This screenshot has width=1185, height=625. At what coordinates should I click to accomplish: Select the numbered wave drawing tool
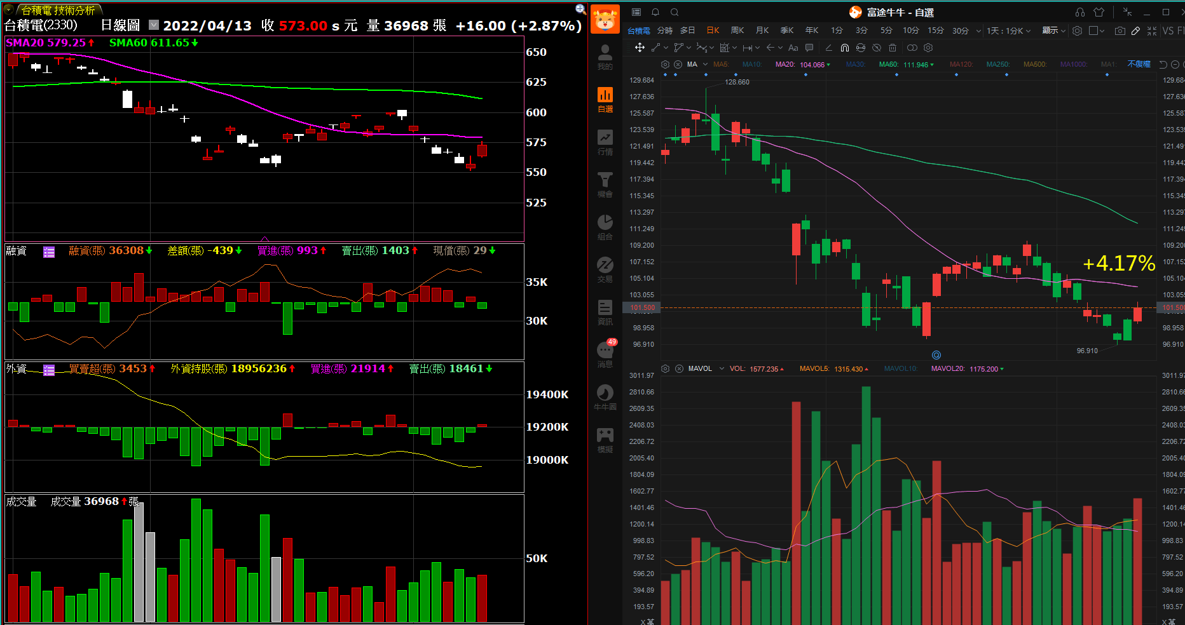click(x=701, y=48)
